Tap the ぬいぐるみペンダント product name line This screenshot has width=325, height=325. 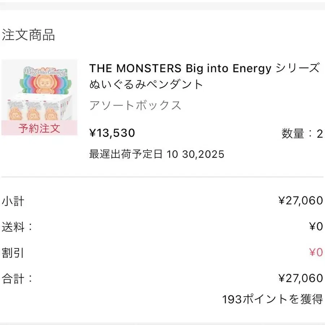point(146,84)
